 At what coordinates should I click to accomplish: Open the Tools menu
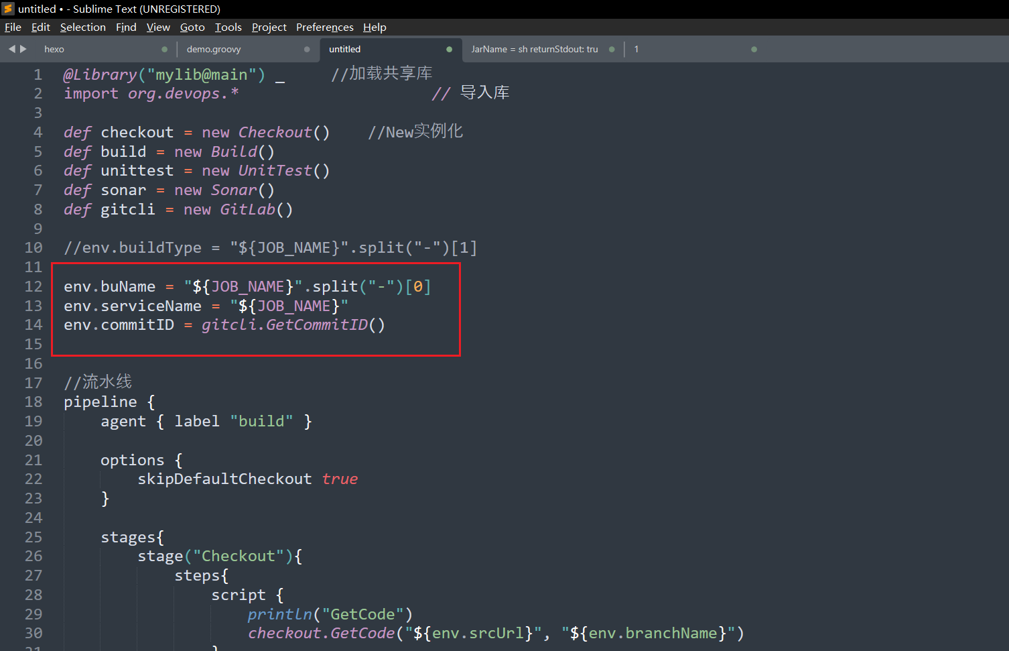tap(228, 27)
